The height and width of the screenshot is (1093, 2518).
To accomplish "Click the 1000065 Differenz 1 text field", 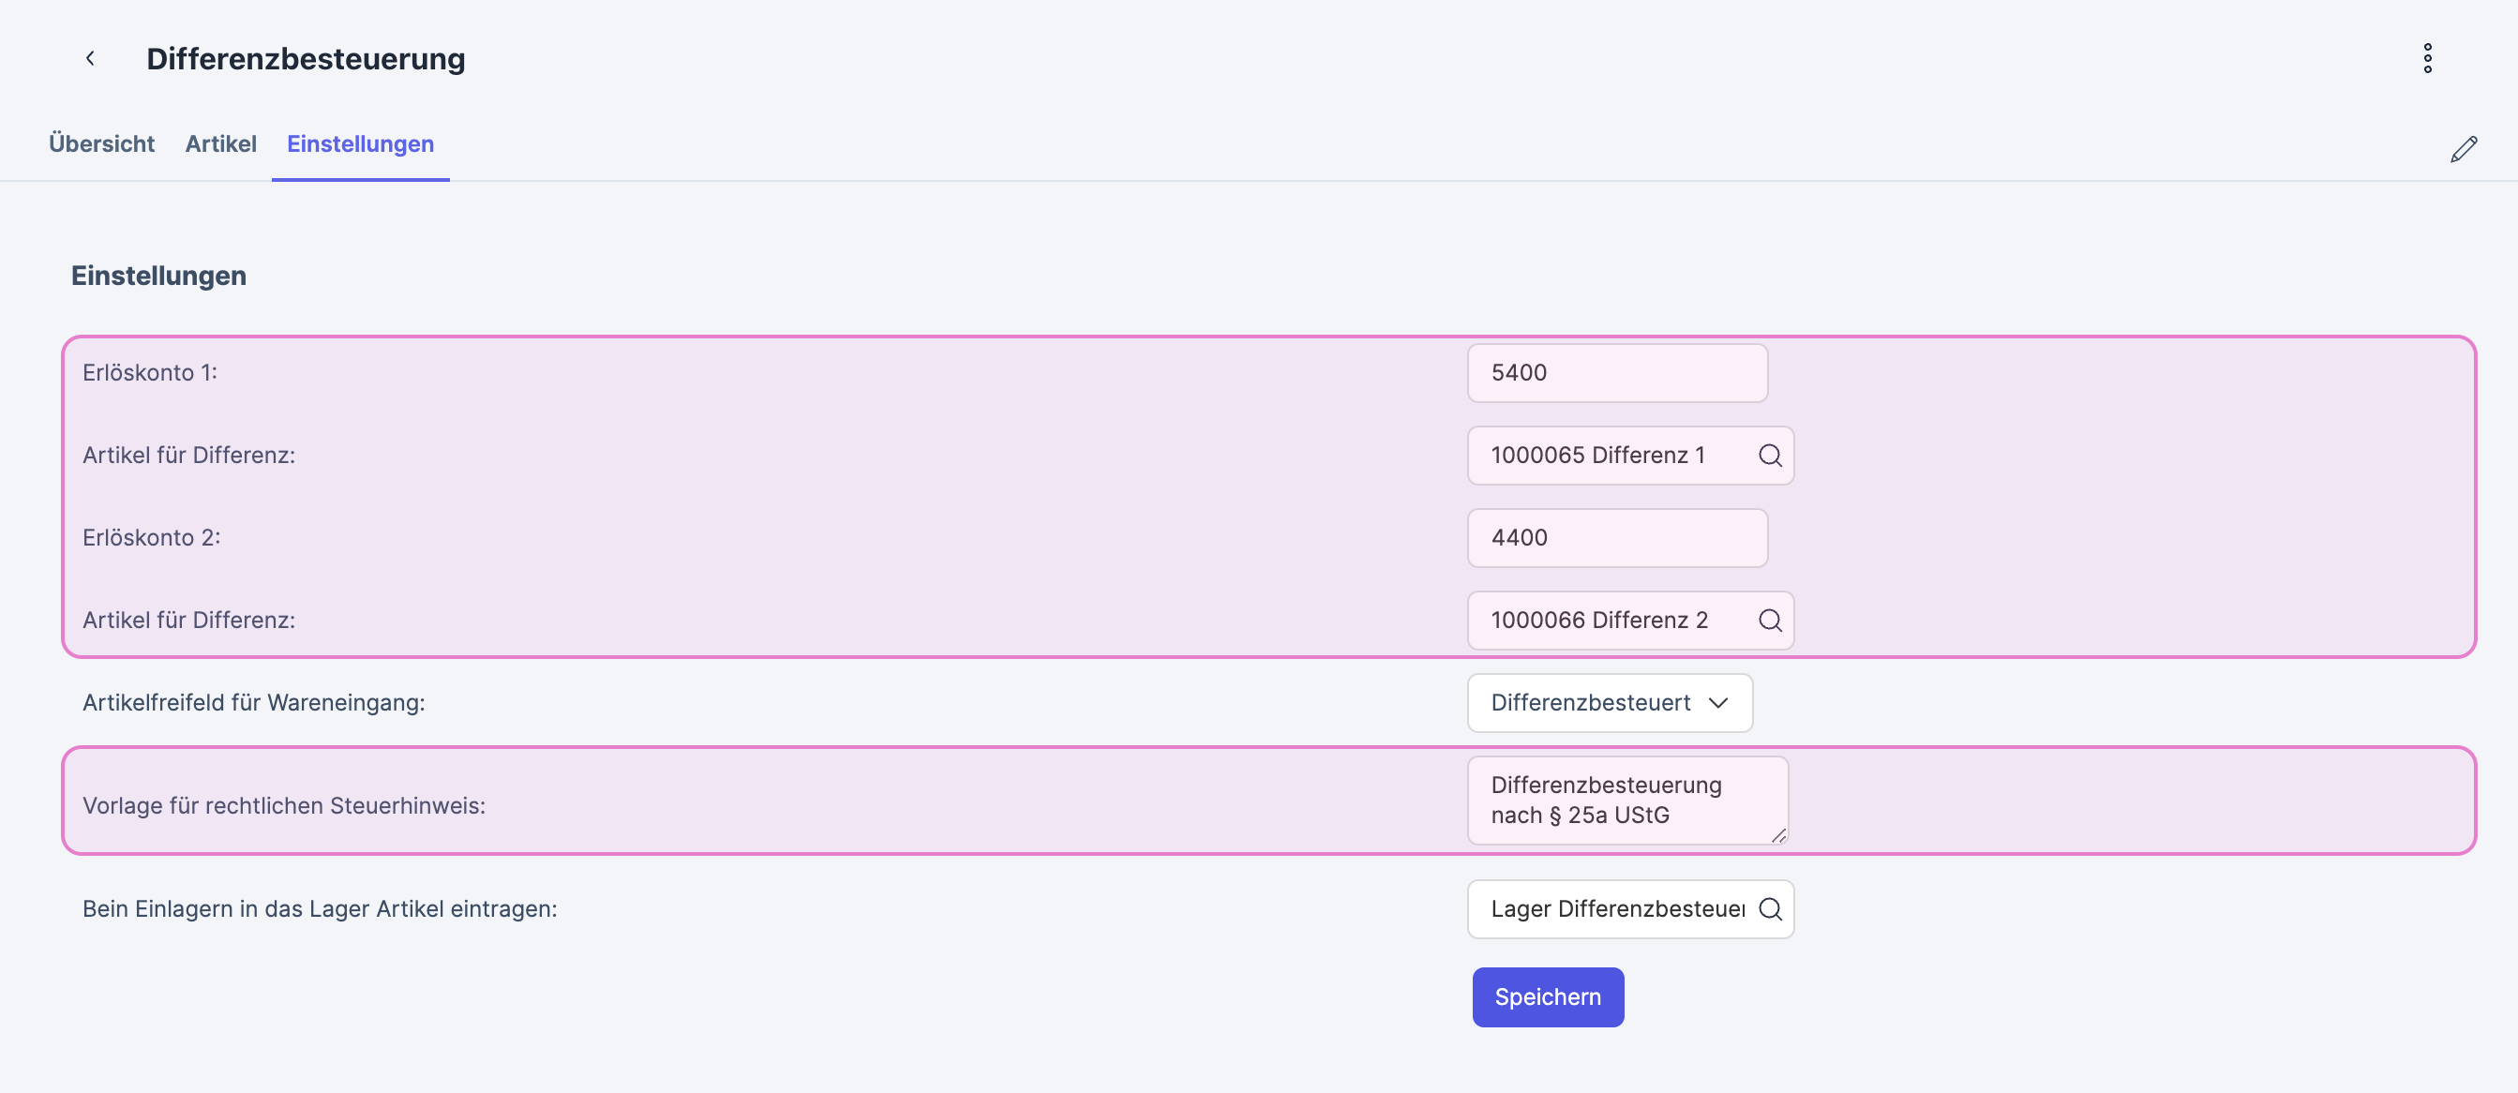I will [x=1603, y=456].
